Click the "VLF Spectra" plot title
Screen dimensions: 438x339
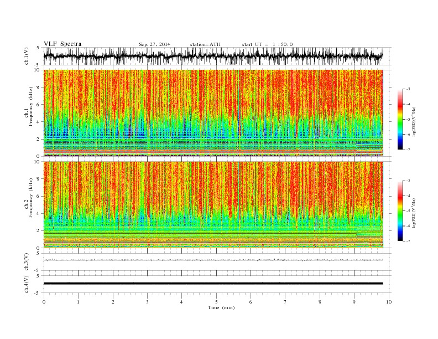[62, 44]
